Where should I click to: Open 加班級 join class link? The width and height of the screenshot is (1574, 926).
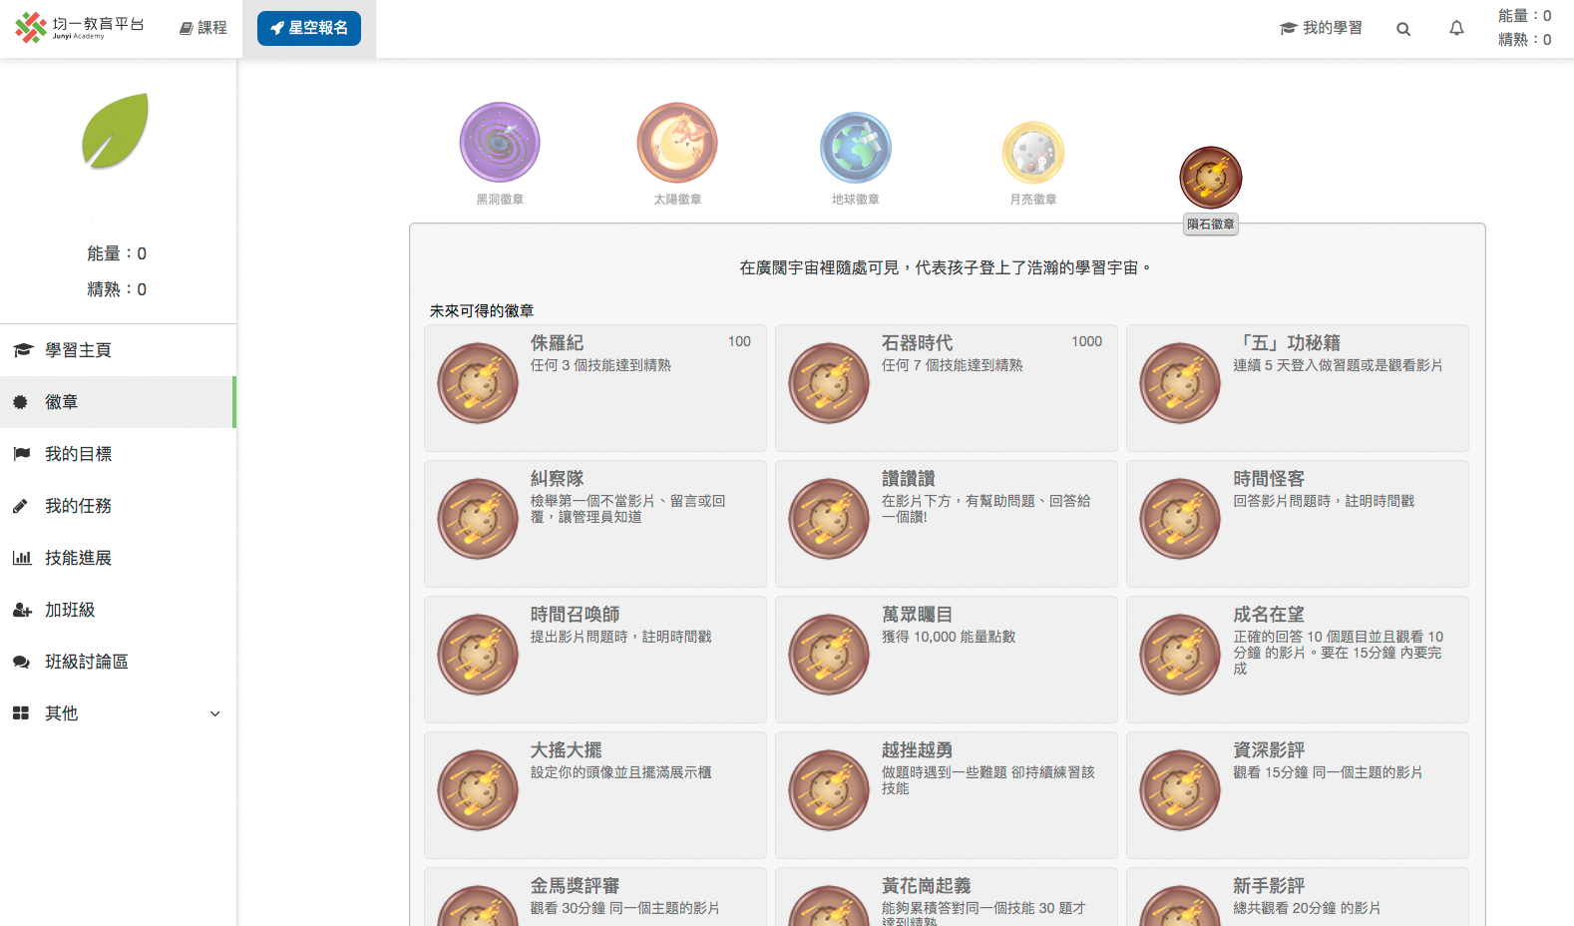[70, 610]
